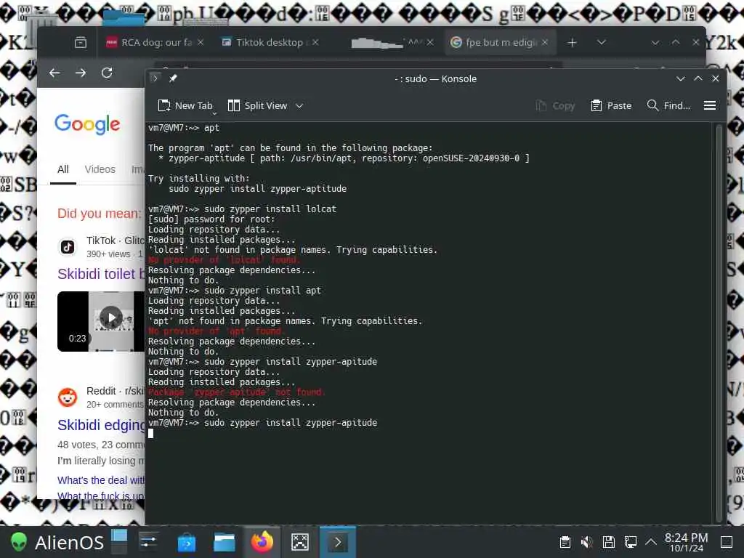744x558 pixels.
Task: Open the network tray icon
Action: click(631, 542)
